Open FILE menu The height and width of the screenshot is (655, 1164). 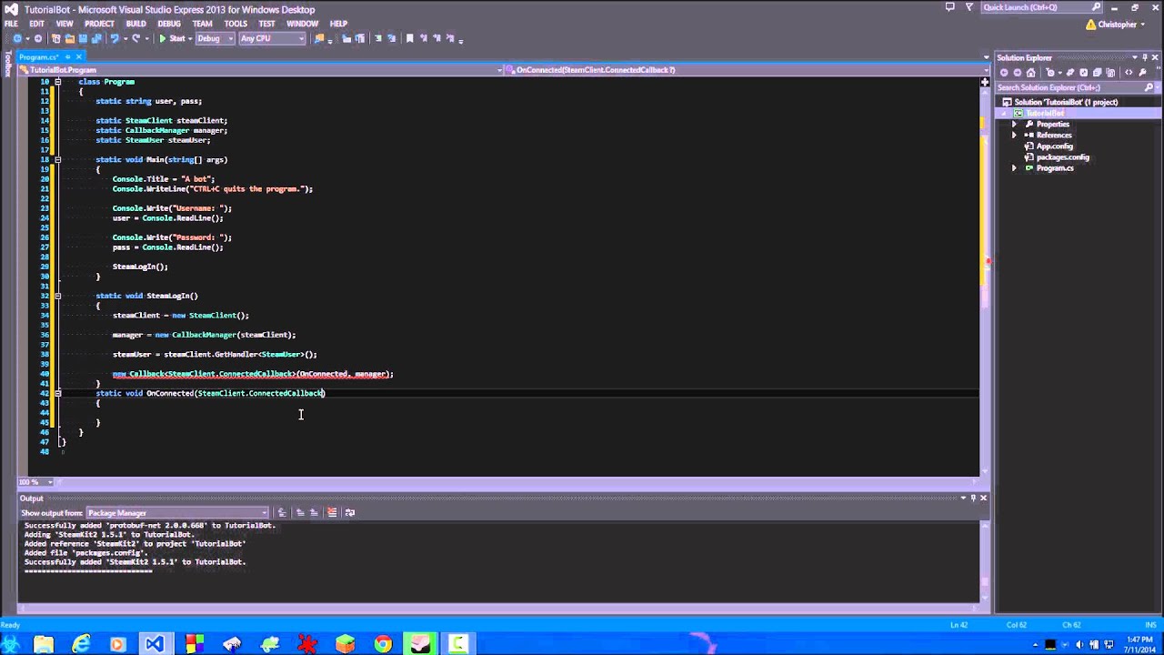(11, 24)
